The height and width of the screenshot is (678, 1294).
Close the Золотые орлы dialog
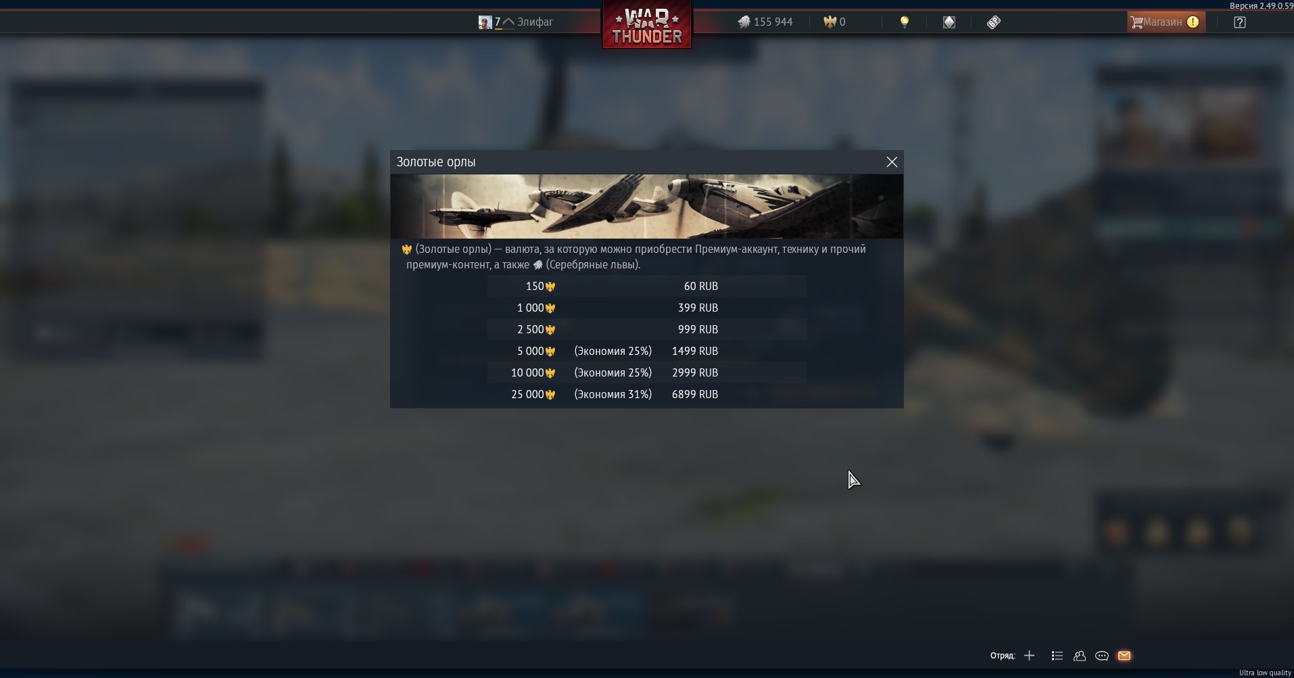(892, 162)
